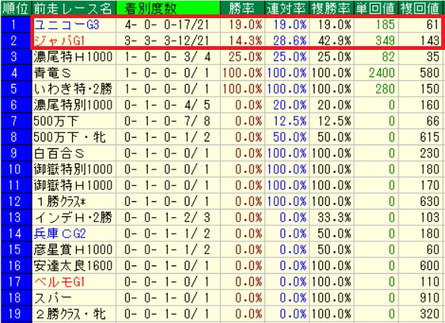This screenshot has height=323, width=445.
Task: Sort by the 複勝率 column header
Action: (331, 8)
